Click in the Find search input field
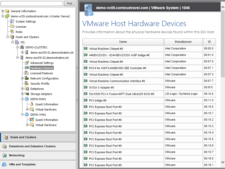The height and width of the screenshot is (169, 225). point(32,3)
